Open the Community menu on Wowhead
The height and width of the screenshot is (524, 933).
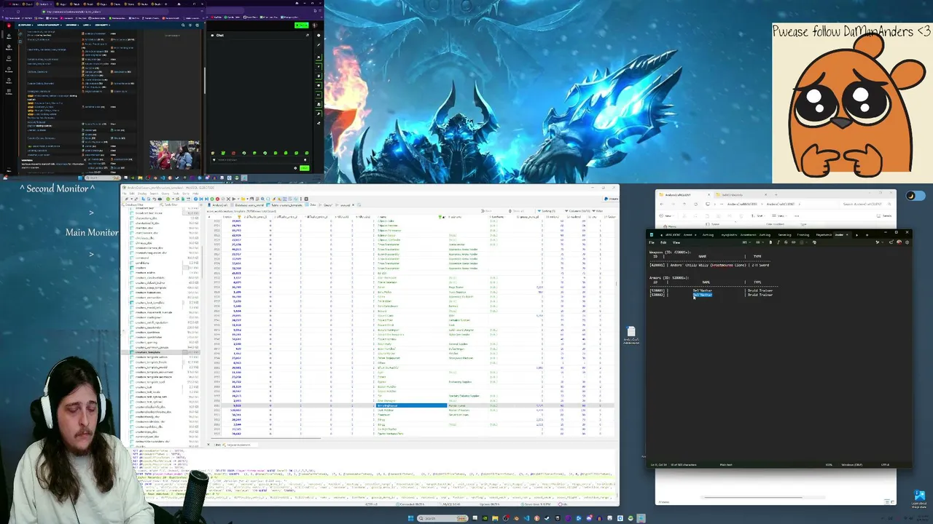click(101, 25)
